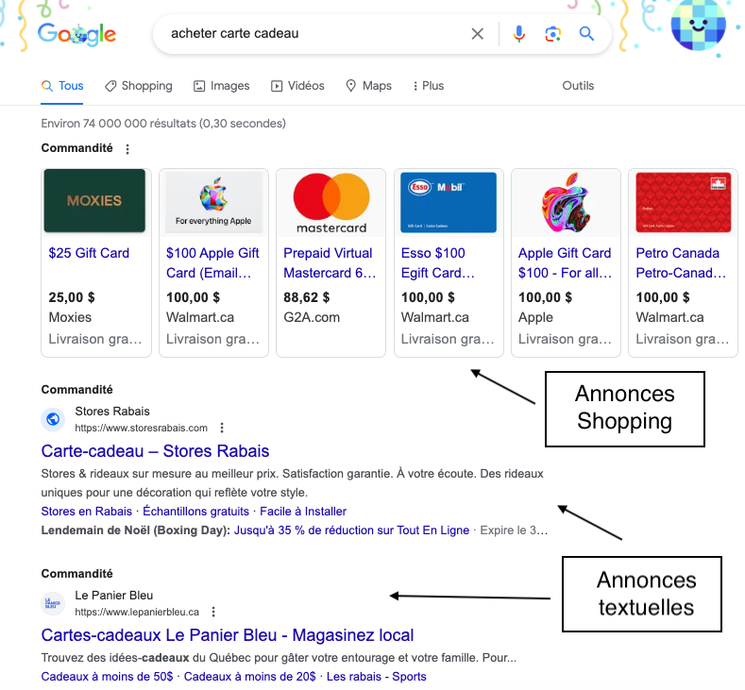Open three-dot options next to lepanierbleu.ca URL
The width and height of the screenshot is (745, 690).
pyautogui.click(x=213, y=612)
